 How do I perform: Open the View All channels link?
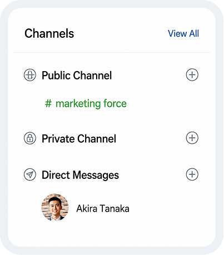tap(183, 33)
